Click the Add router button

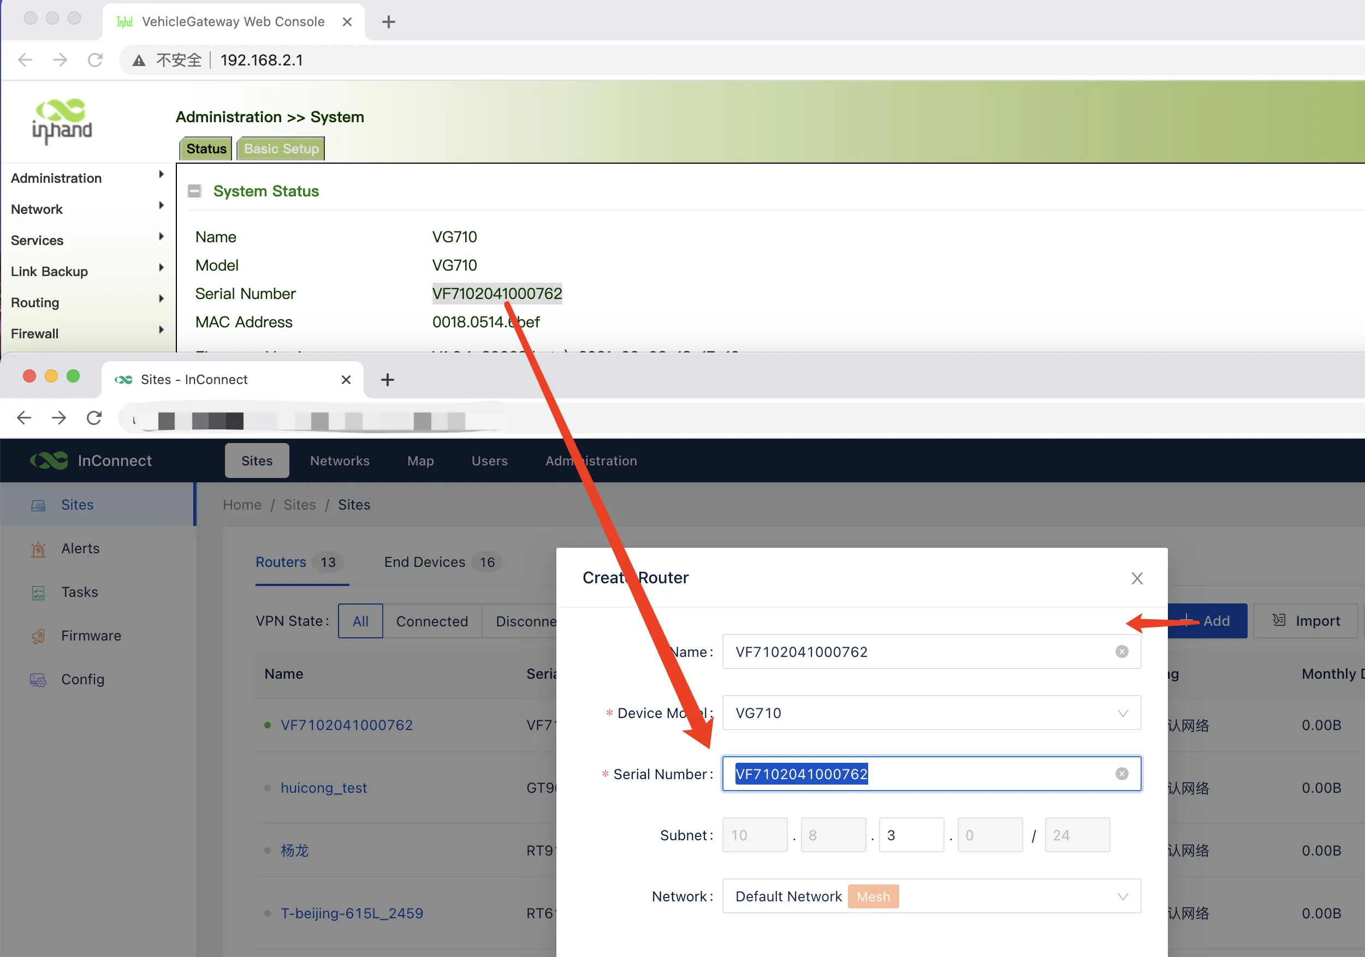[x=1207, y=621]
